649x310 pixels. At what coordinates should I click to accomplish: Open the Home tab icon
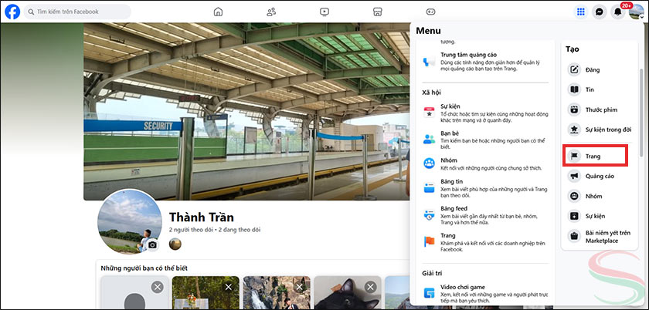click(x=218, y=12)
